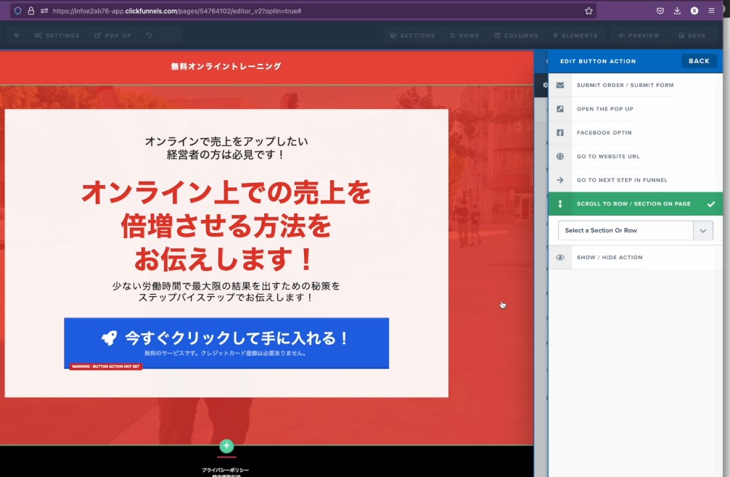Image resolution: width=730 pixels, height=477 pixels.
Task: Click the Warning Button Action Not Set label
Action: (106, 367)
